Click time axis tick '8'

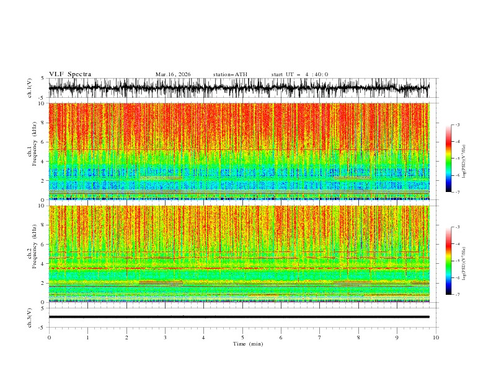pos(358,338)
